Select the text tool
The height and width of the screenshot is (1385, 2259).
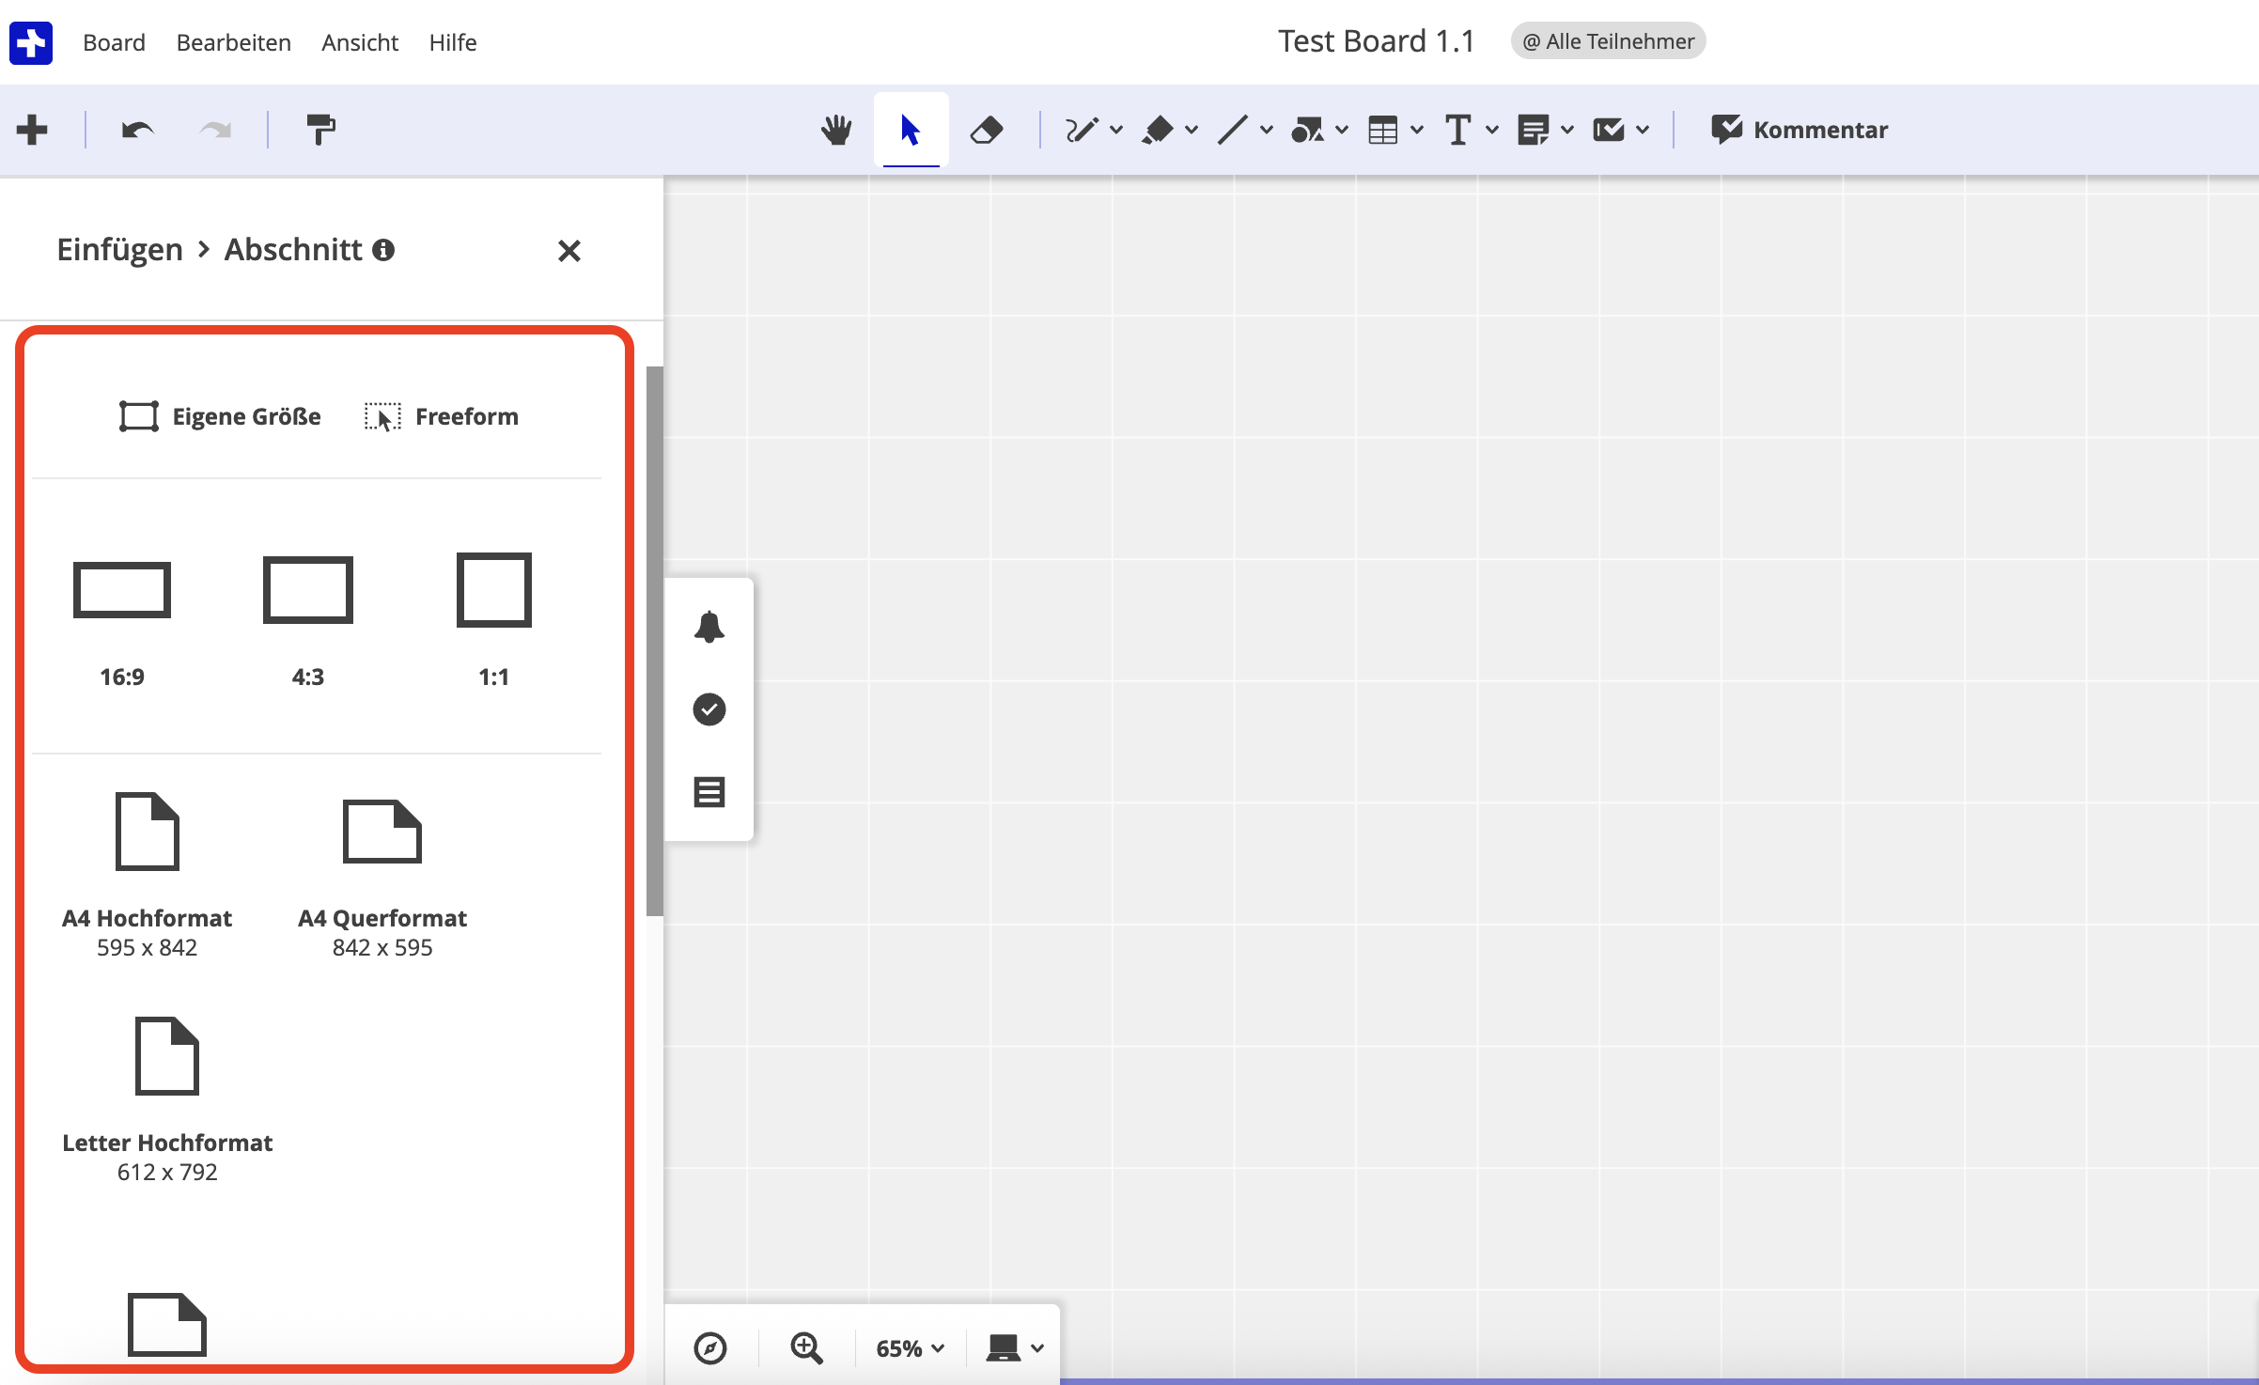point(1457,130)
